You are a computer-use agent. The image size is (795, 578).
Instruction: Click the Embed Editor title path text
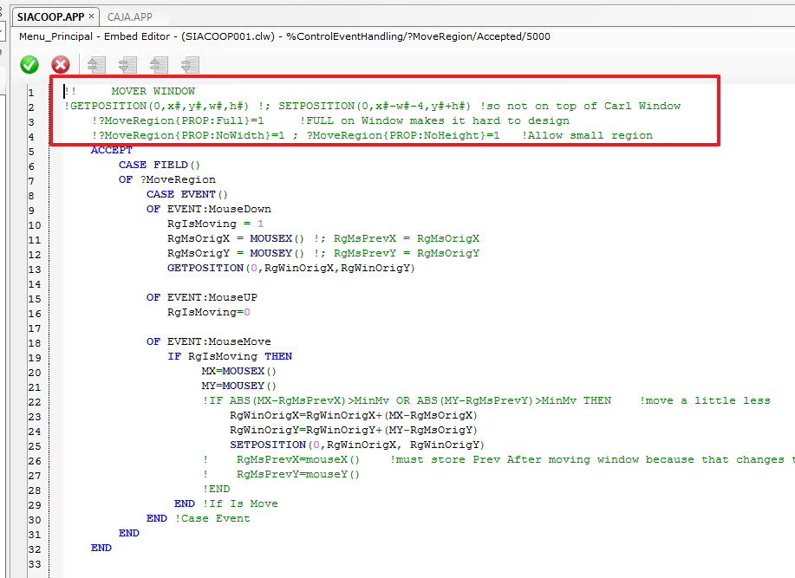284,36
